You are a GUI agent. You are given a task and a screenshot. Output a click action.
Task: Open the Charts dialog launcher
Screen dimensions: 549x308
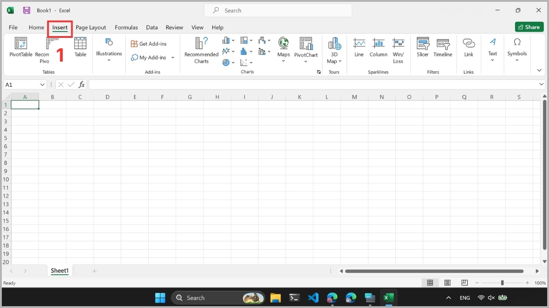click(x=319, y=72)
